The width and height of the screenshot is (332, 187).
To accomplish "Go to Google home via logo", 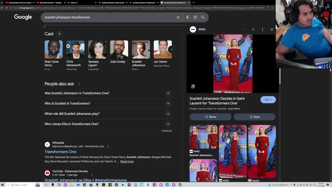I will 23,17.
